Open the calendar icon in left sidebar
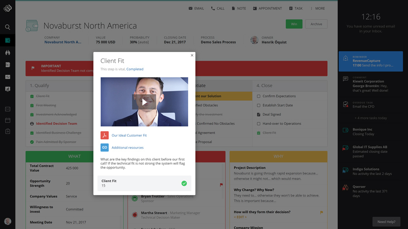The height and width of the screenshot is (229, 408). 8,120
